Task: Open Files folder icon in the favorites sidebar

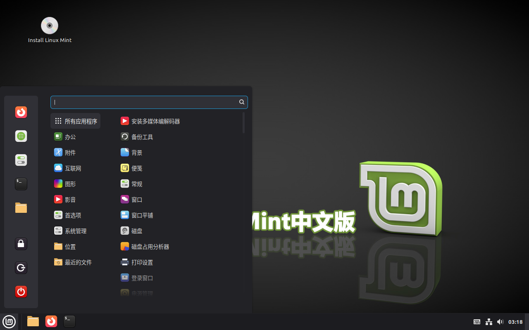Action: point(21,207)
